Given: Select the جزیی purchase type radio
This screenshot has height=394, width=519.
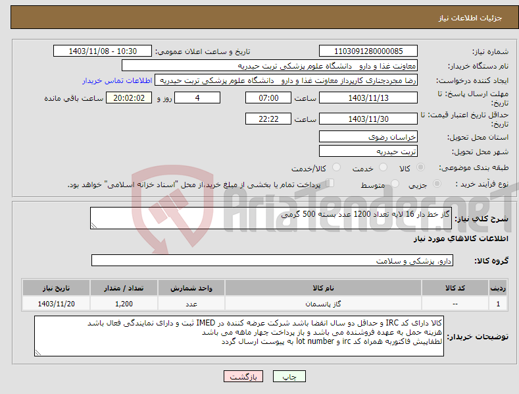Looking at the screenshot, I should 437,184.
